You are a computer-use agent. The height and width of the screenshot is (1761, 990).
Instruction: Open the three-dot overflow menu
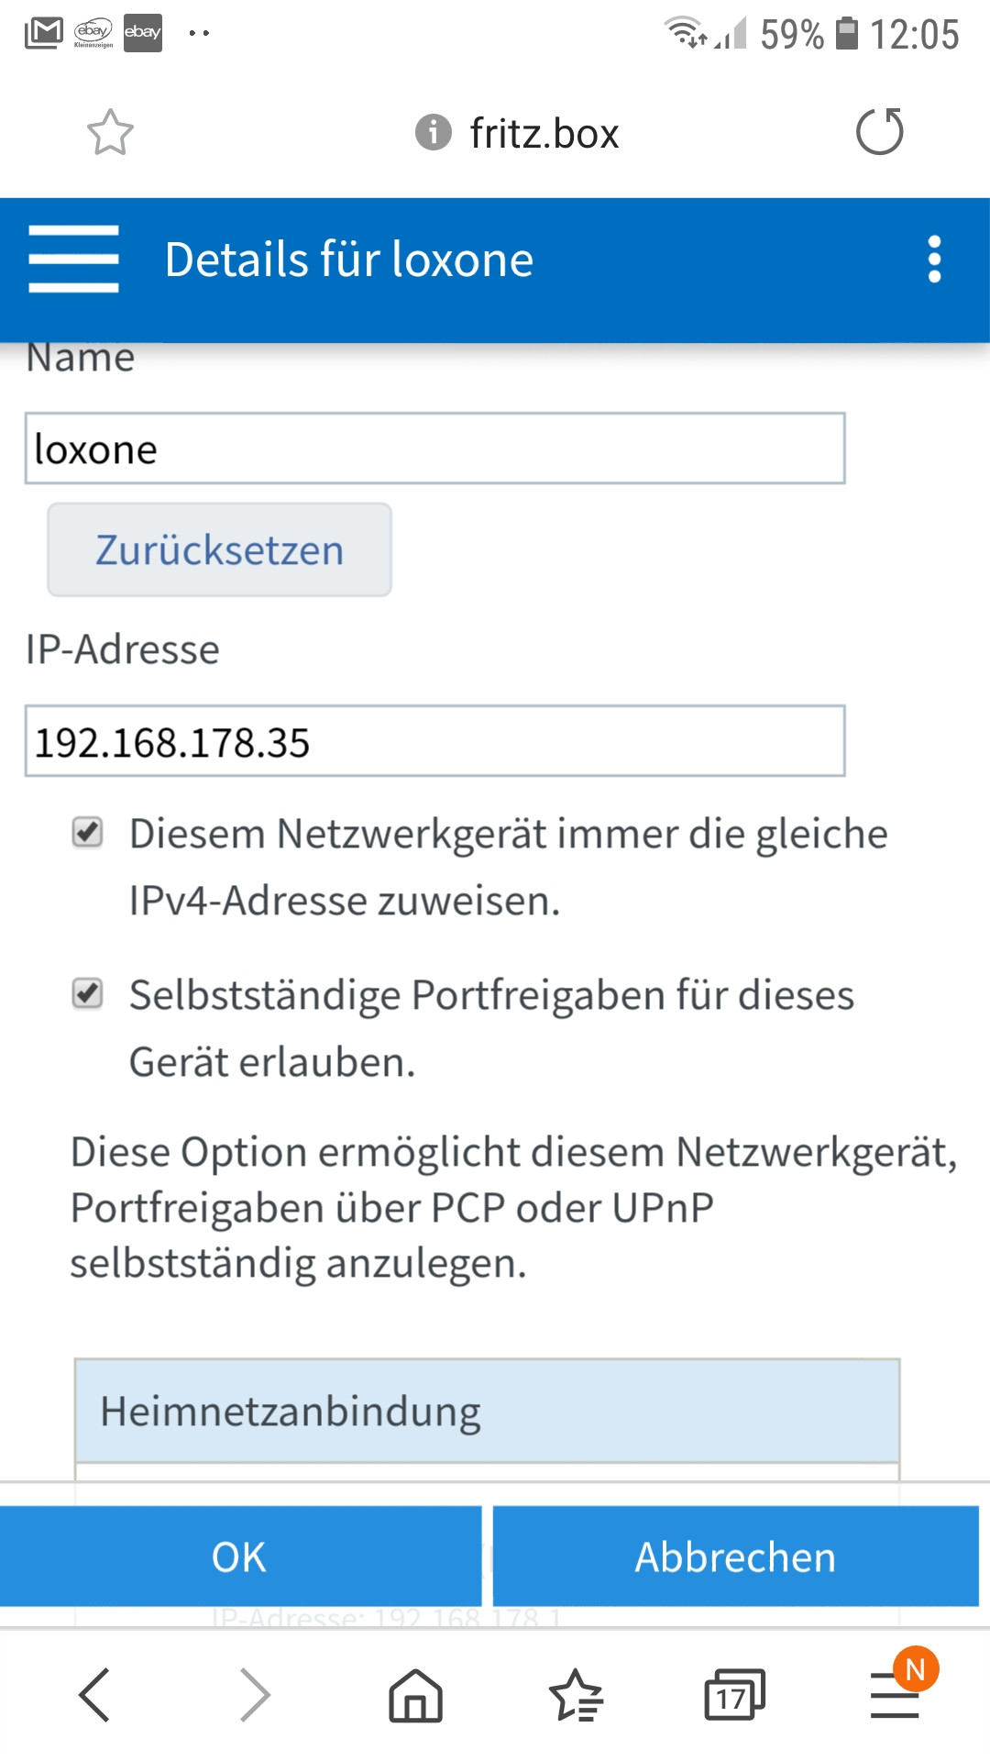click(934, 260)
